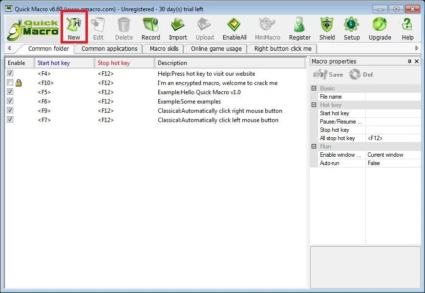The height and width of the screenshot is (293, 425).
Task: Toggle the F5 Hello Quick Macro checkbox
Action: (10, 92)
